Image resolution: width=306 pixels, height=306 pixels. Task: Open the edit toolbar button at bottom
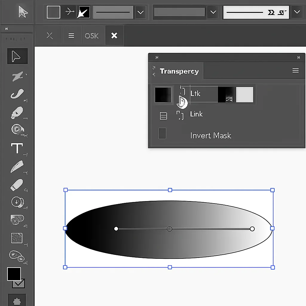[17, 301]
